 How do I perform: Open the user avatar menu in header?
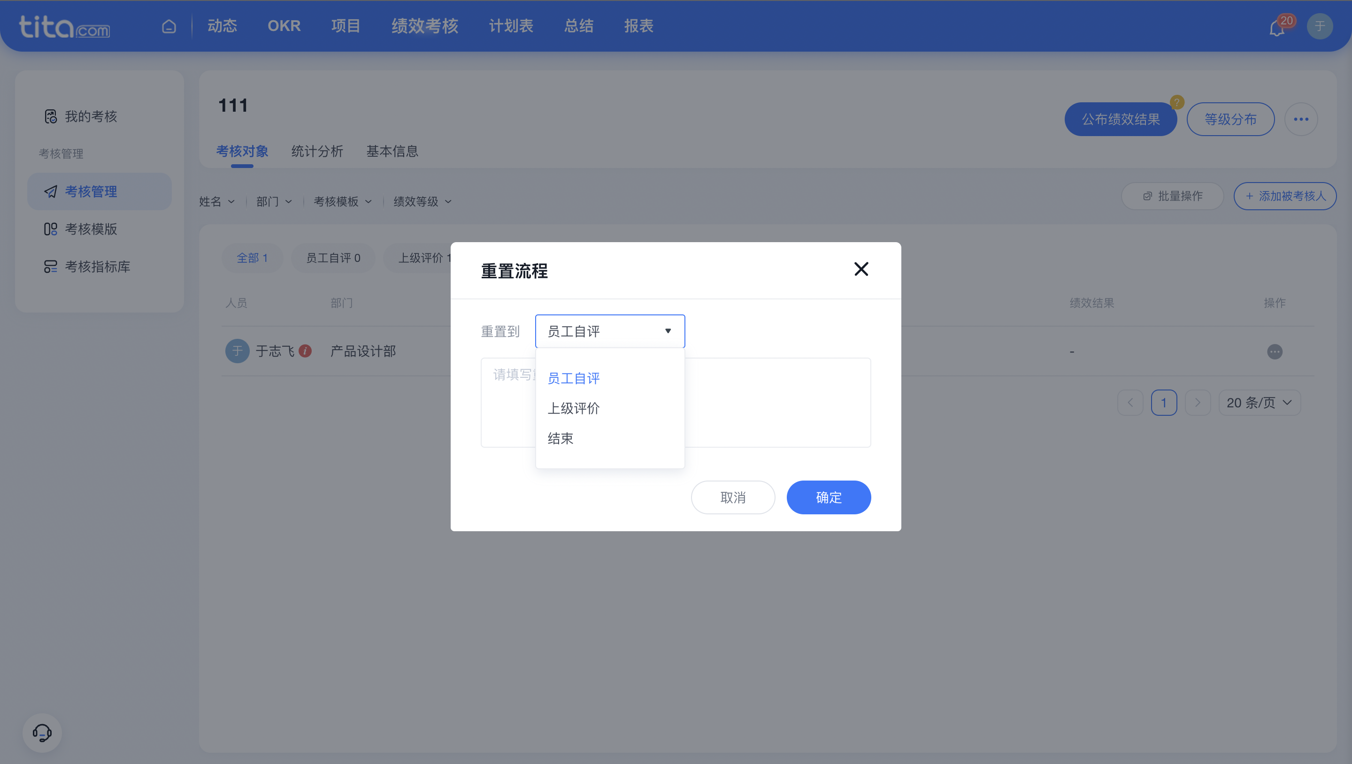[1320, 26]
